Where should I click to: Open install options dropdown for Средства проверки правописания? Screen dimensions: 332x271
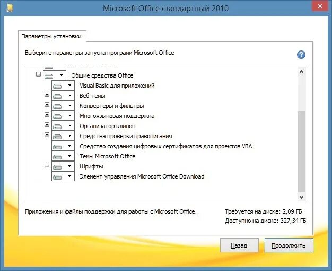coord(63,136)
